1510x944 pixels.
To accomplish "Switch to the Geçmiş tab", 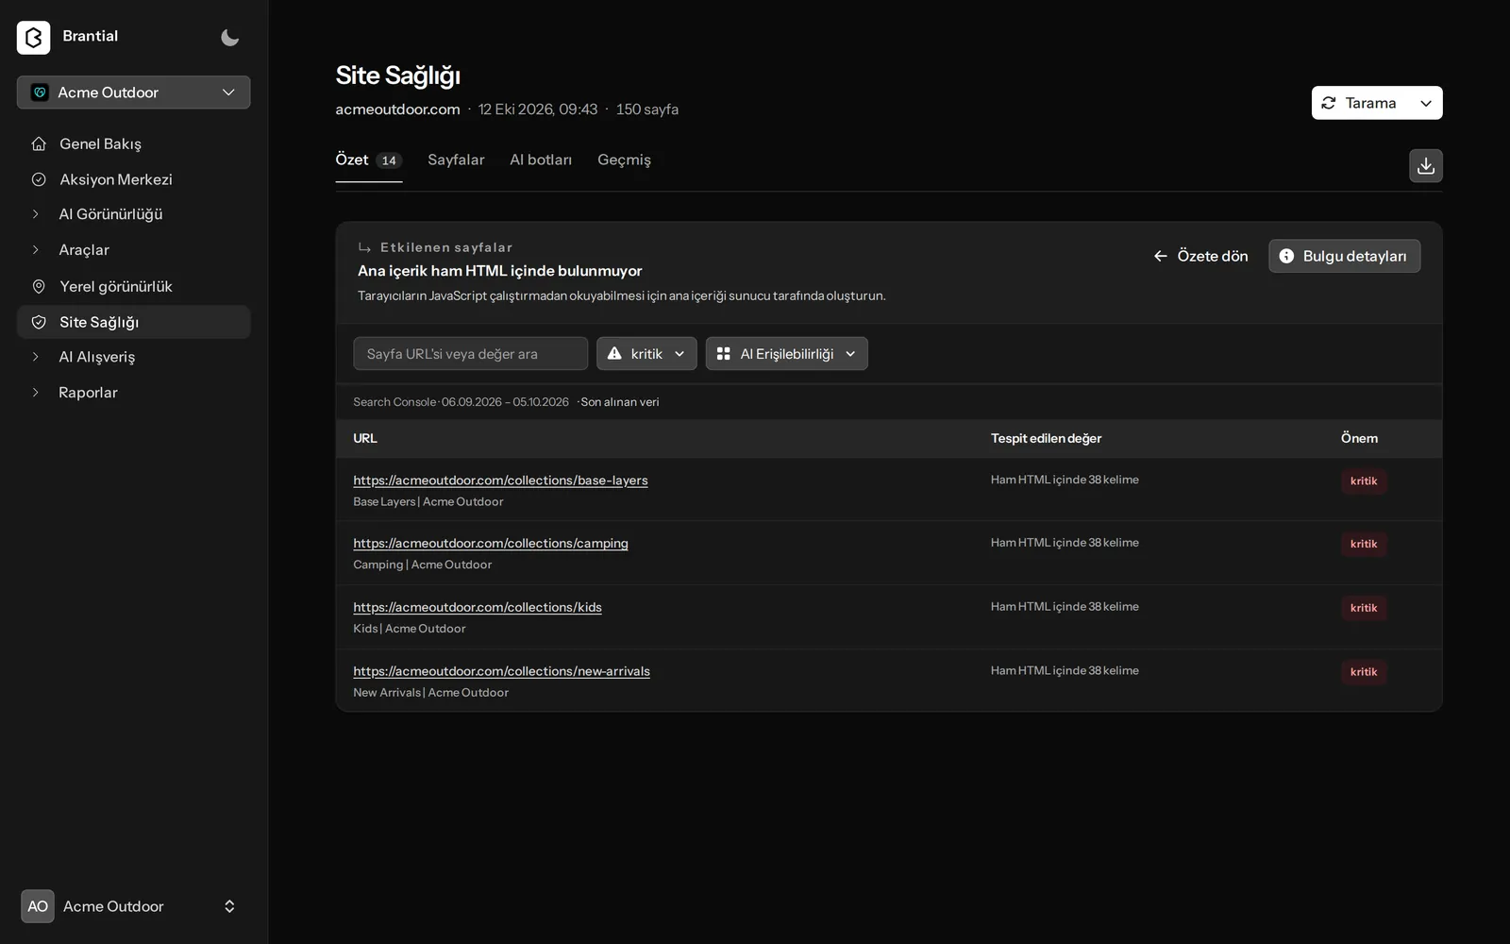I will tap(624, 160).
